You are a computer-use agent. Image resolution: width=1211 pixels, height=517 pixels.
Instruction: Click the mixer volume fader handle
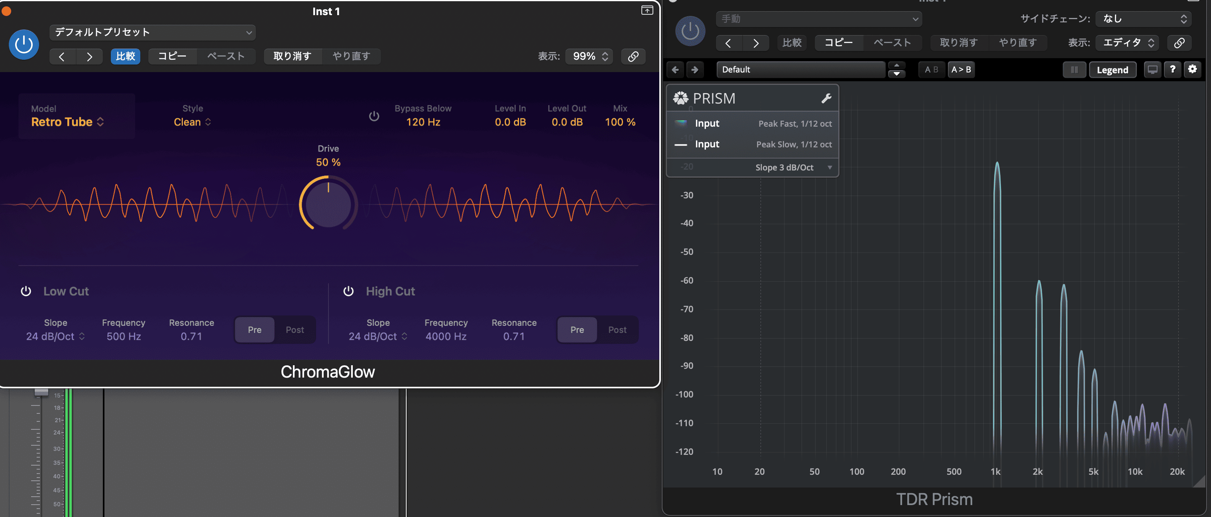pyautogui.click(x=41, y=392)
